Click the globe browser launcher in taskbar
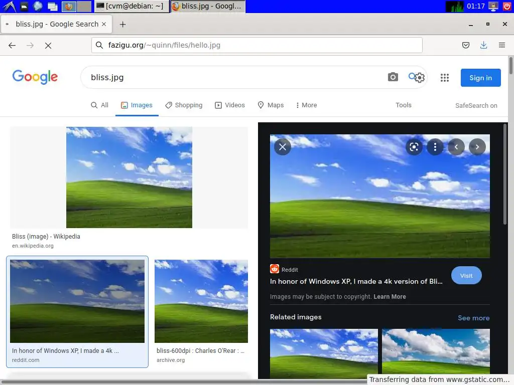514x385 pixels. tap(38, 6)
